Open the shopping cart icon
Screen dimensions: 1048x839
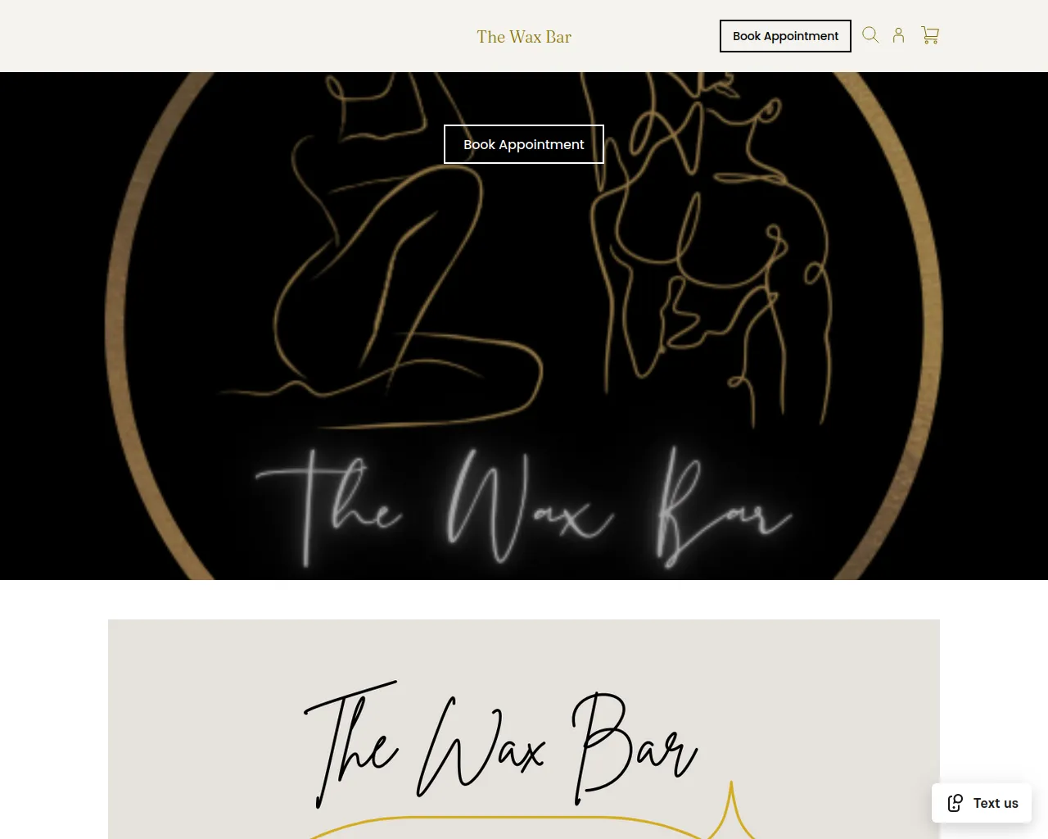(930, 35)
